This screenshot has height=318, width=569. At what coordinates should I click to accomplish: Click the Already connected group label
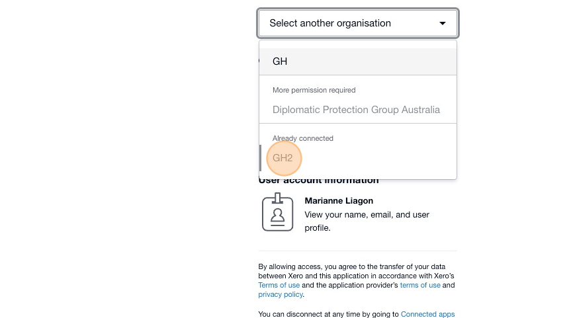click(302, 138)
